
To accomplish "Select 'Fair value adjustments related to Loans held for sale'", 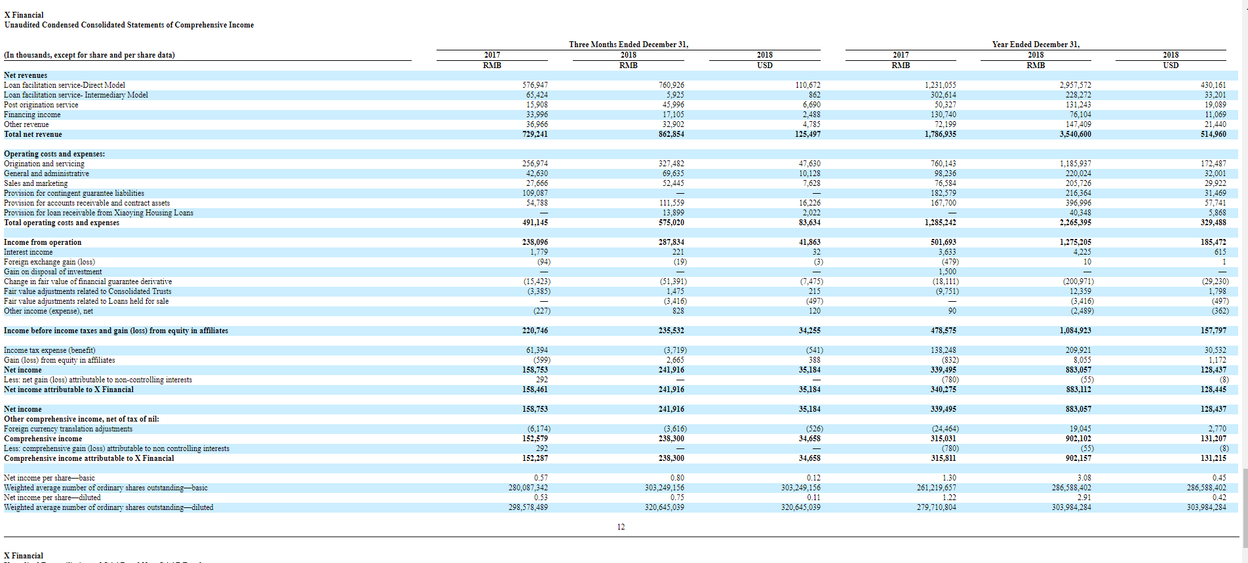I will [87, 301].
